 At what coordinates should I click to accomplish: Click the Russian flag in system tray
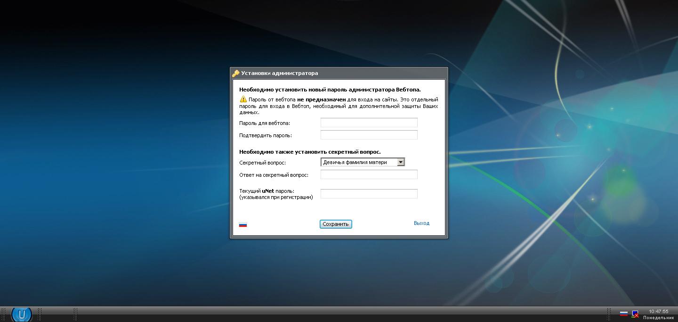point(623,314)
